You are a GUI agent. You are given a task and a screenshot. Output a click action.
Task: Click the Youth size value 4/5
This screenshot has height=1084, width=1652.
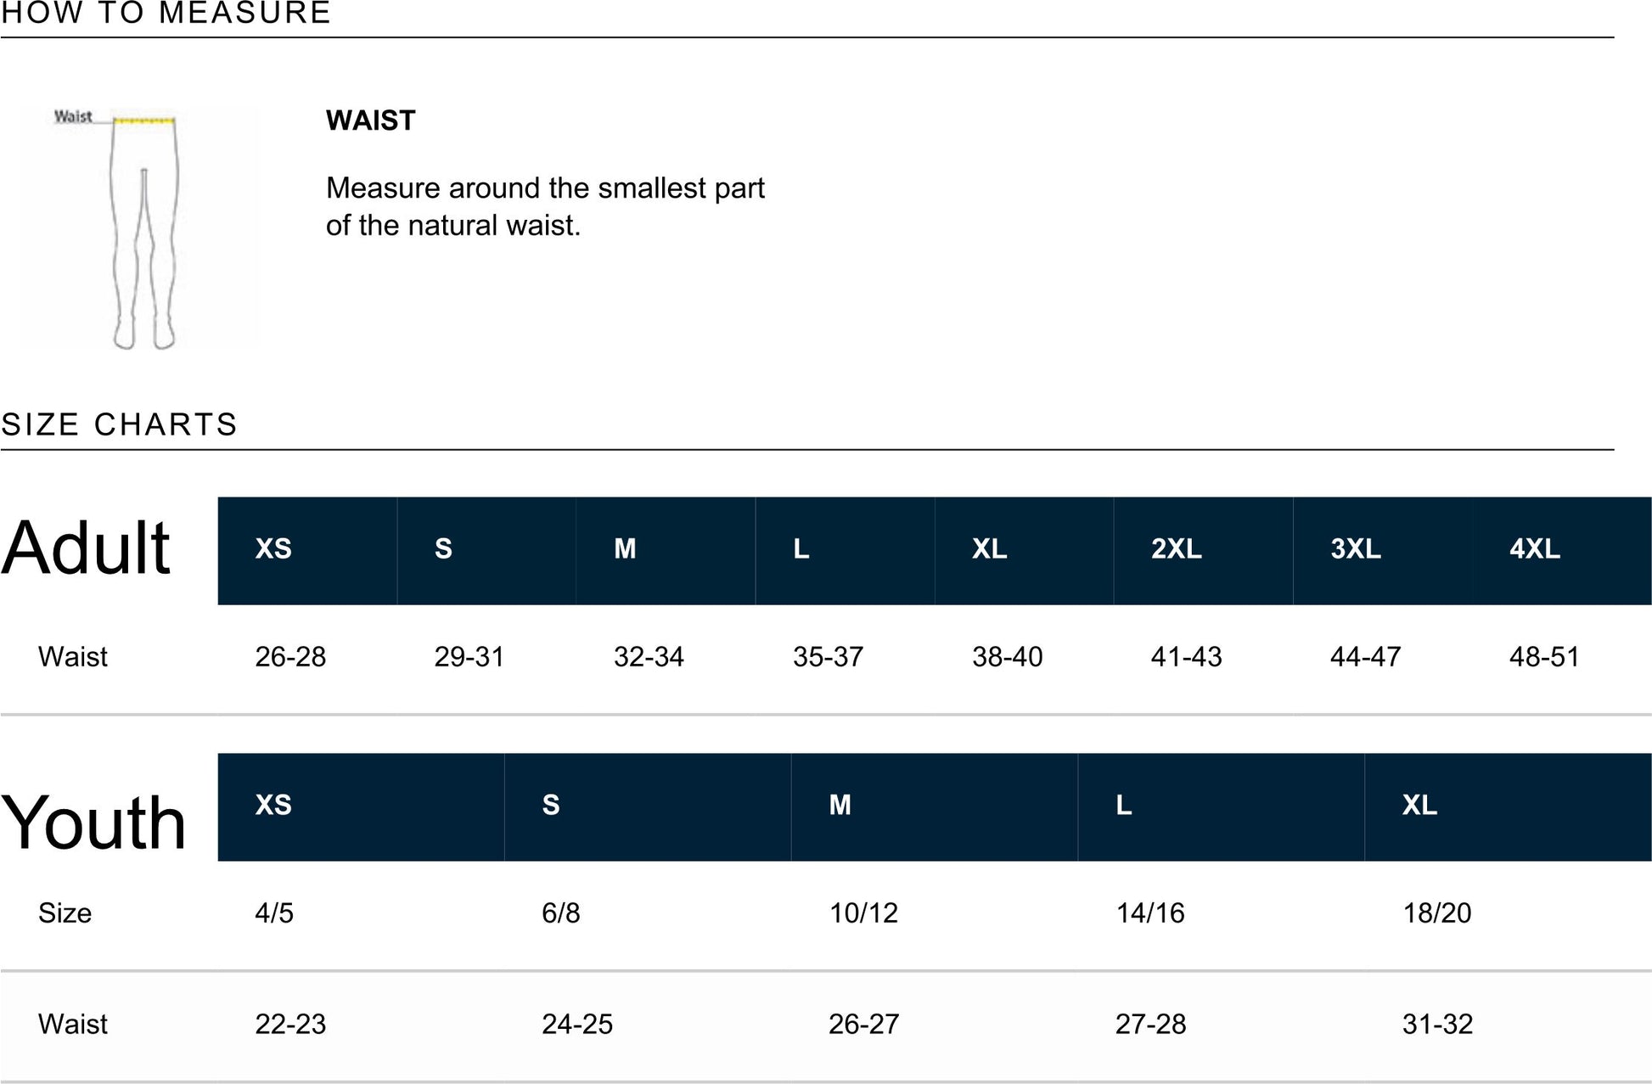[x=274, y=913]
